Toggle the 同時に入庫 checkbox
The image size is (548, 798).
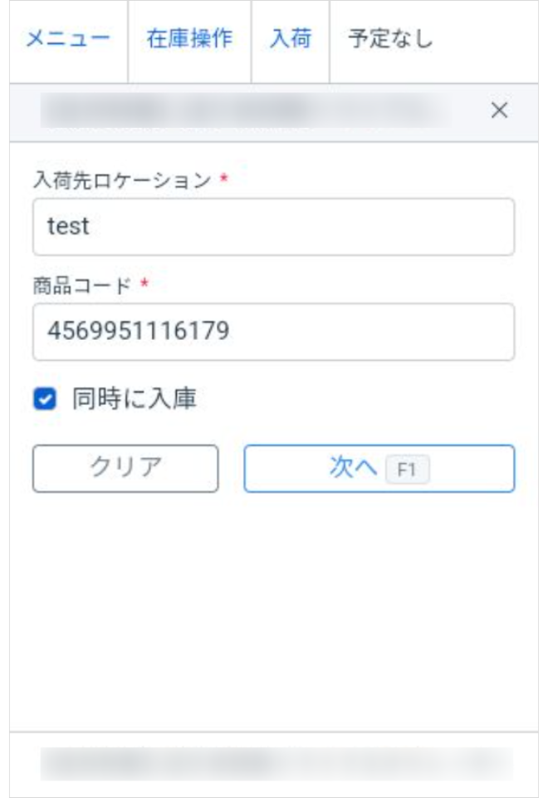pyautogui.click(x=44, y=400)
